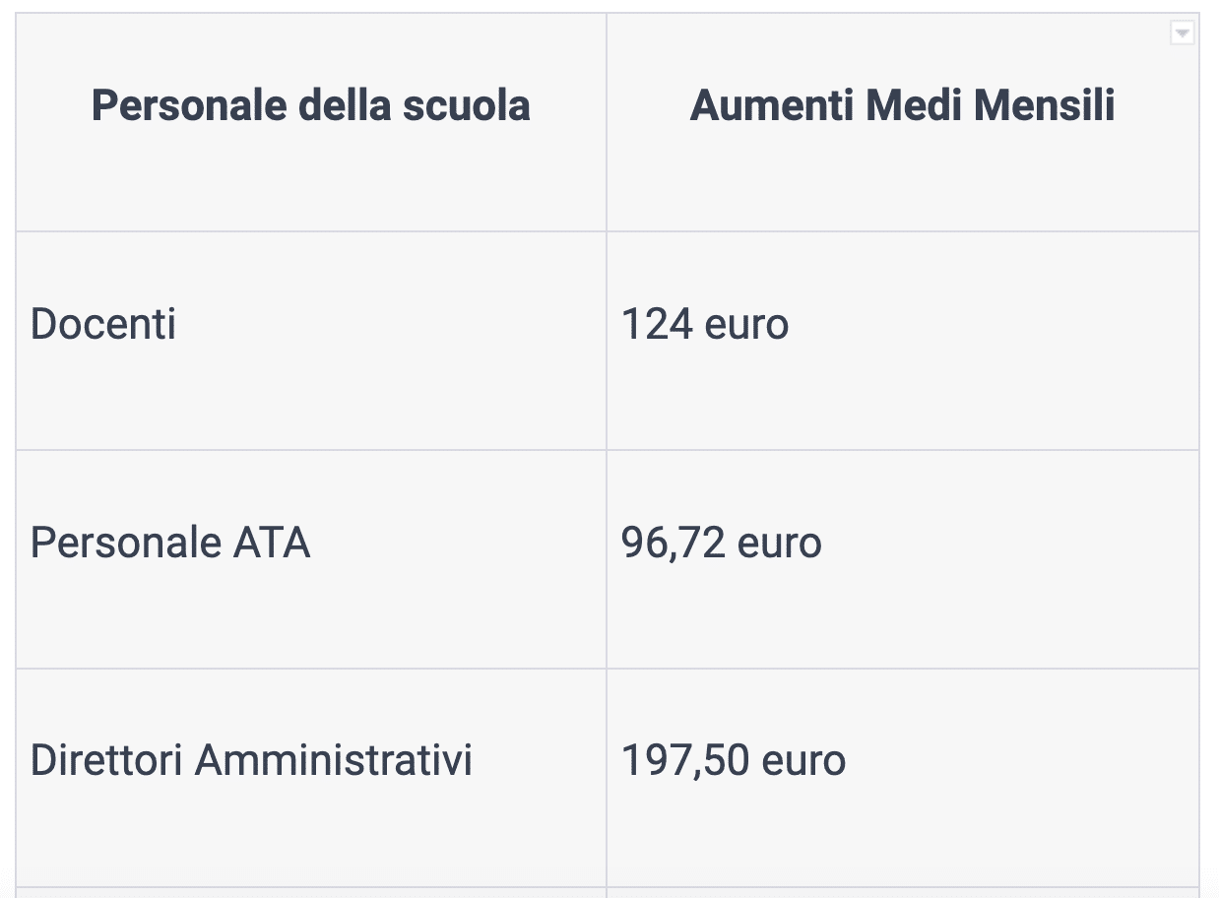The image size is (1219, 898).
Task: Select the "197,50 euro" cell
Action: [x=734, y=761]
